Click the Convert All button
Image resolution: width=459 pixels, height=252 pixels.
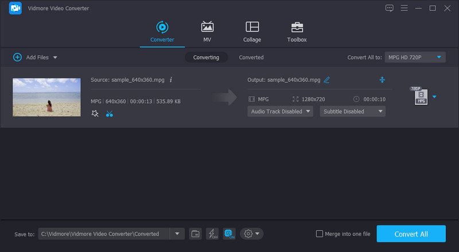(x=411, y=234)
